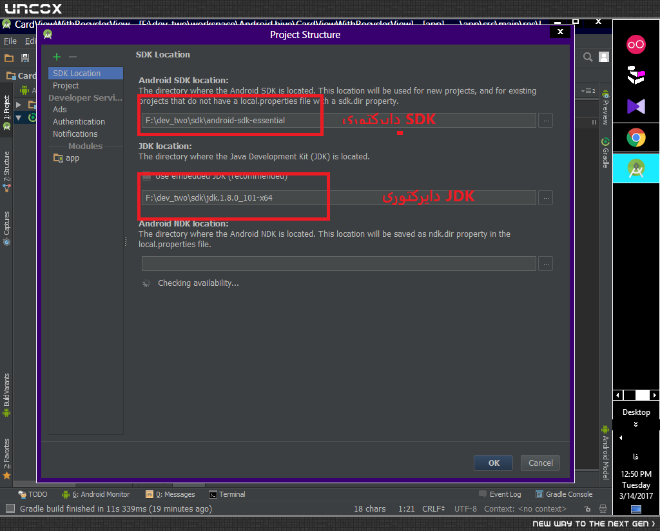The image size is (660, 531).
Task: Click the JDK location path field
Action: point(338,197)
